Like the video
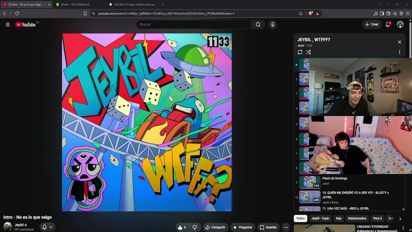412x232 pixels. click(182, 227)
